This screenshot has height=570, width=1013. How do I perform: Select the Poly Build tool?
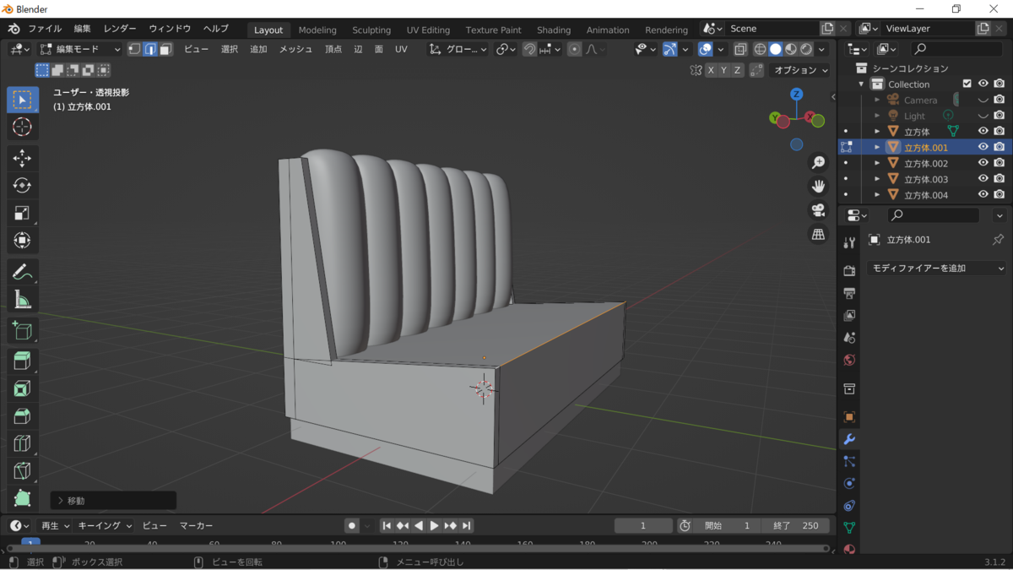point(22,499)
